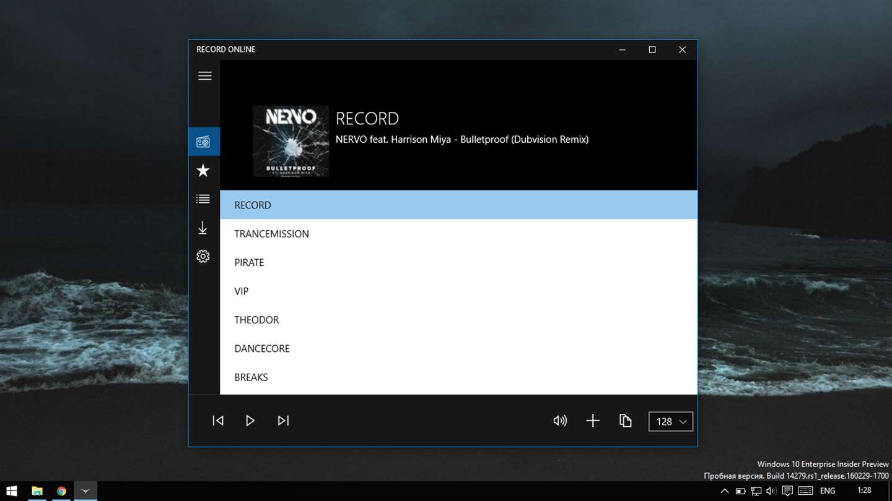
Task: Open network settings from the tray
Action: click(756, 491)
